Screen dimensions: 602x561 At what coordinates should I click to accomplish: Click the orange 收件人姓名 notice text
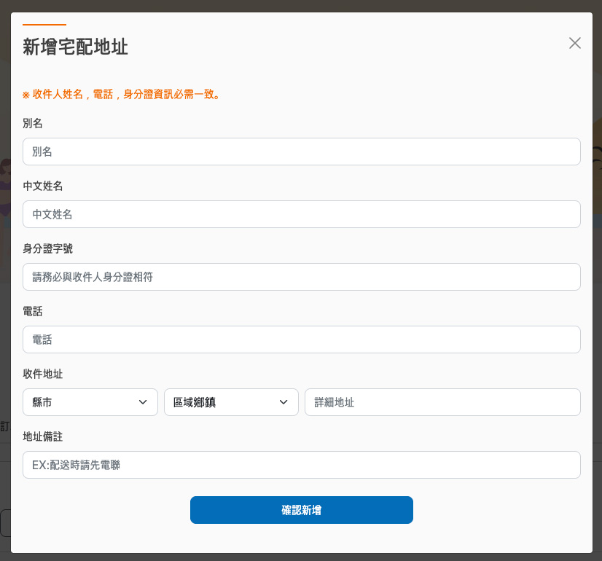(x=122, y=94)
